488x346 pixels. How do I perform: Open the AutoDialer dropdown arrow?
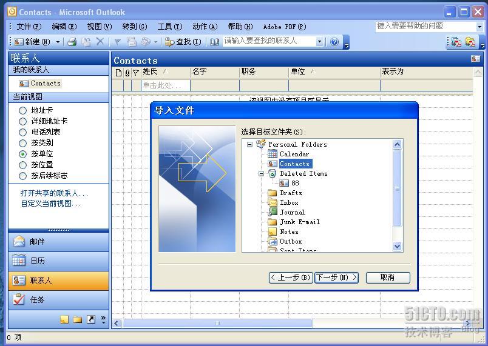155,42
